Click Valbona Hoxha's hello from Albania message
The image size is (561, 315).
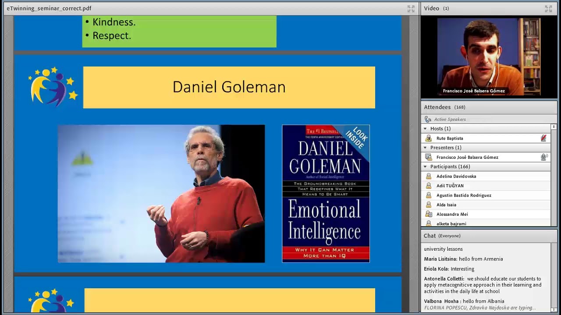[x=464, y=301]
